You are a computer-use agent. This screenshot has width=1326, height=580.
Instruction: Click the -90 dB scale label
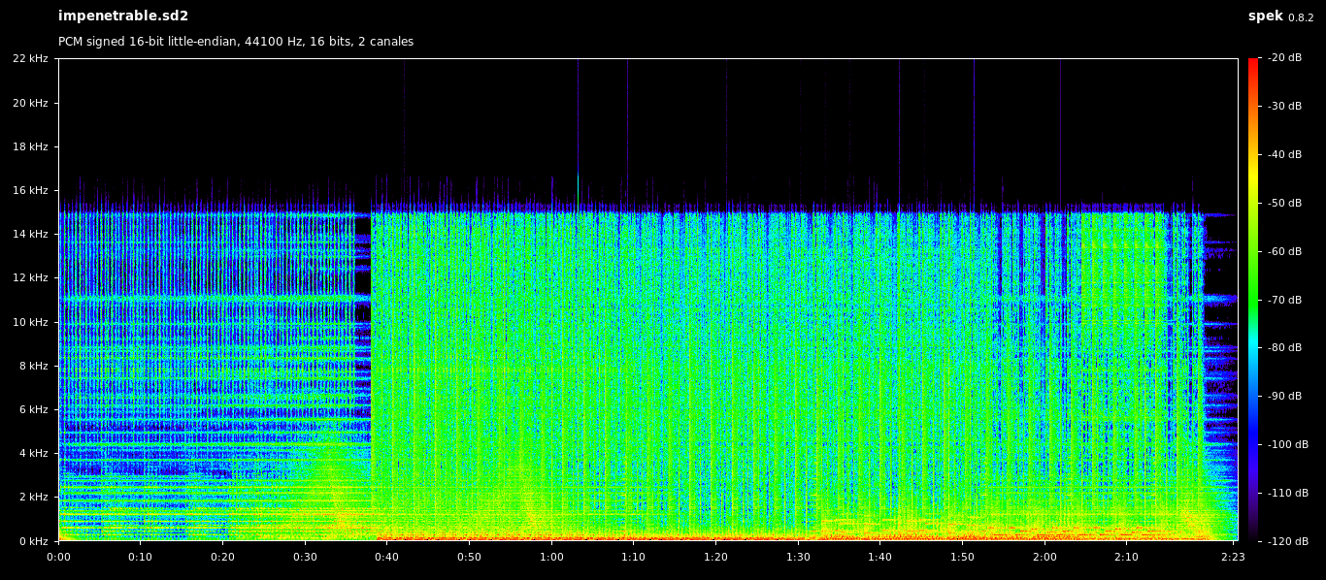tap(1285, 396)
